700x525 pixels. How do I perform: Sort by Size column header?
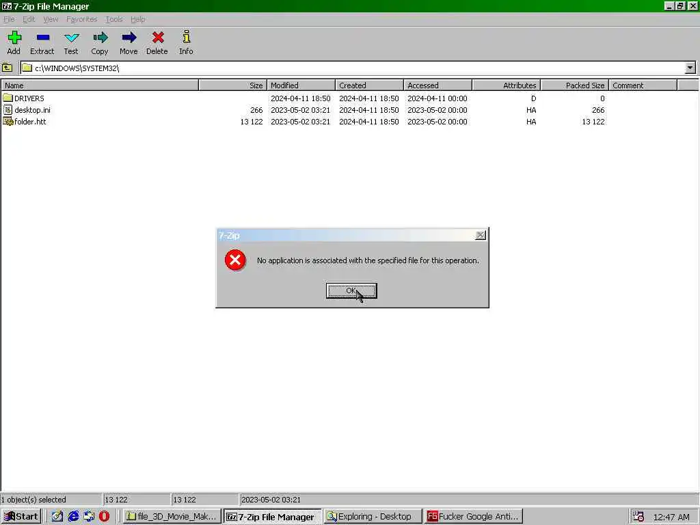pyautogui.click(x=232, y=85)
